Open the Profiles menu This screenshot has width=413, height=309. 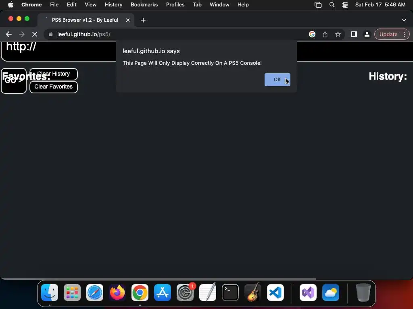point(175,5)
